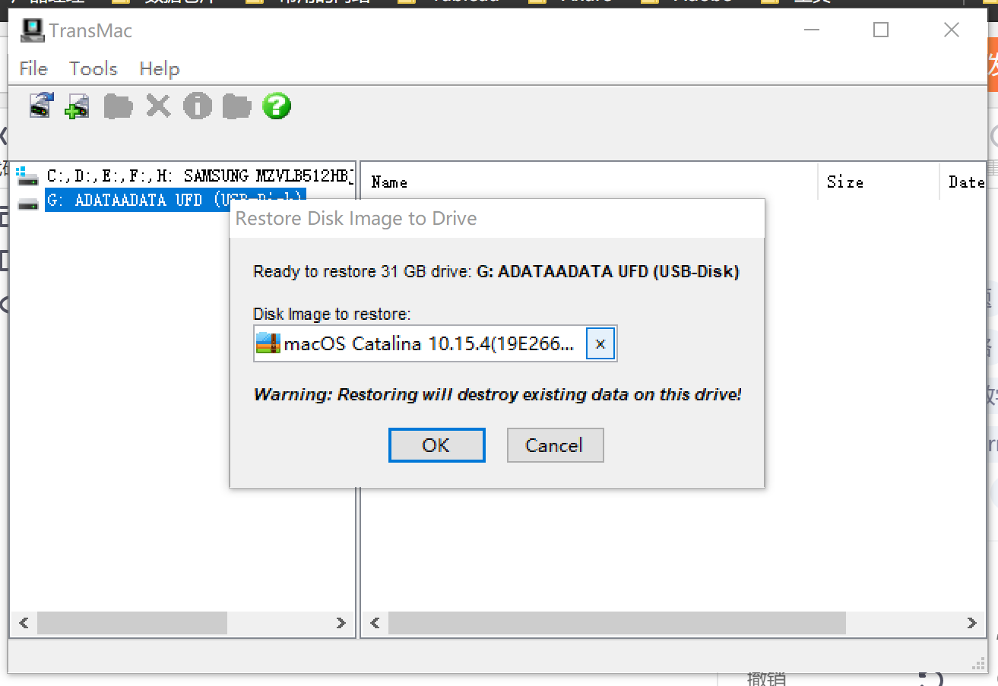Click left arrow of drive list horizontal scrollbar

(x=24, y=623)
